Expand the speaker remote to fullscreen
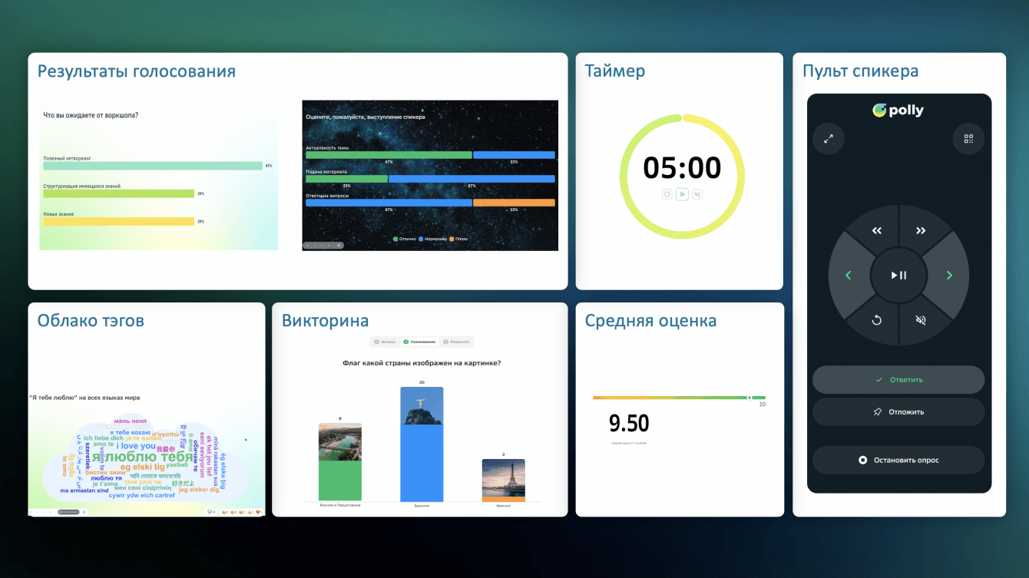Image resolution: width=1029 pixels, height=578 pixels. (829, 139)
